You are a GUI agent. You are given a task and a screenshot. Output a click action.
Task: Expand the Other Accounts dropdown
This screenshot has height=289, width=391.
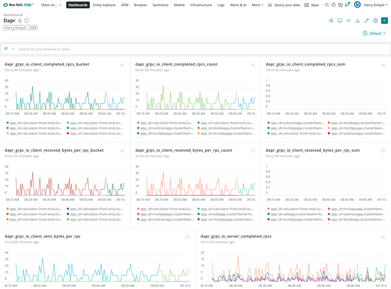click(x=51, y=5)
